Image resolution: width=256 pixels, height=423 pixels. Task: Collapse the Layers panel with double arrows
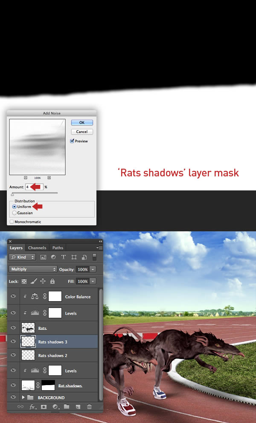(101, 241)
